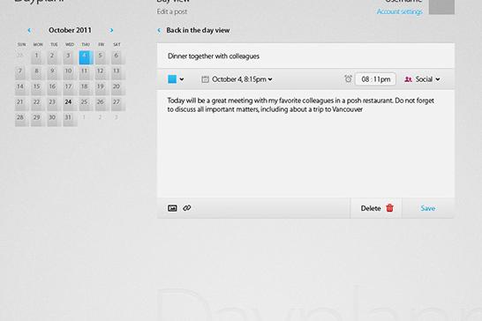Select October 25 in the calendar

point(86,104)
